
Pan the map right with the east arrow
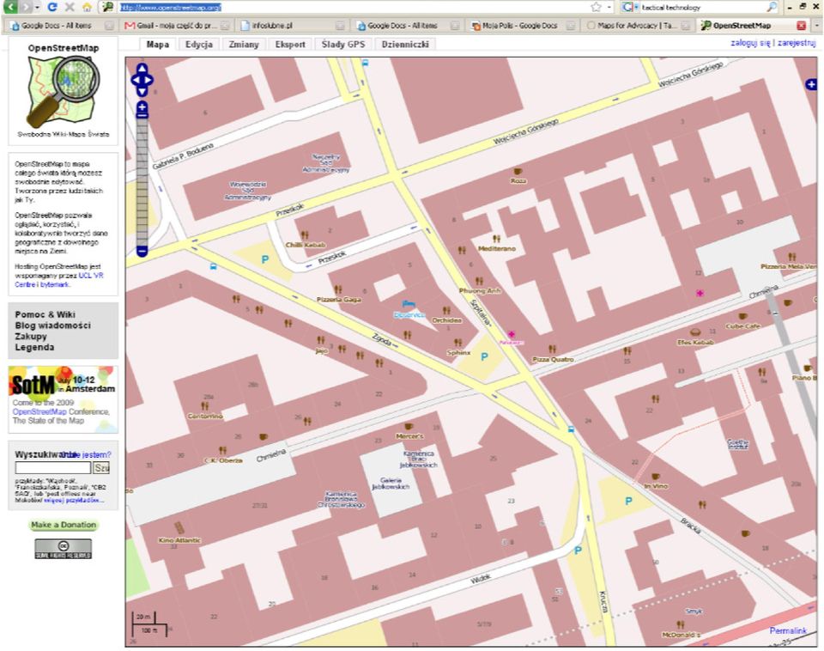[x=148, y=80]
